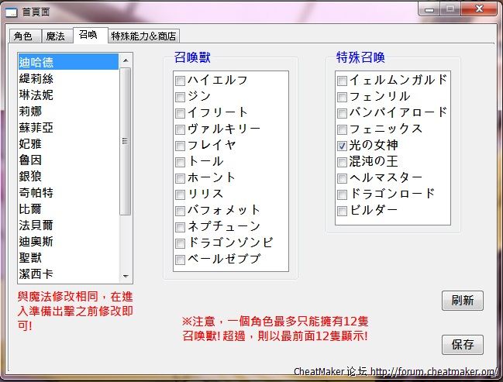
Task: Click the 刷新 refresh button
Action: (x=462, y=301)
